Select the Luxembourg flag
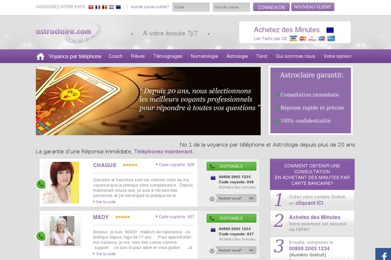Image resolution: width=391 pixels, height=260 pixels. (111, 7)
